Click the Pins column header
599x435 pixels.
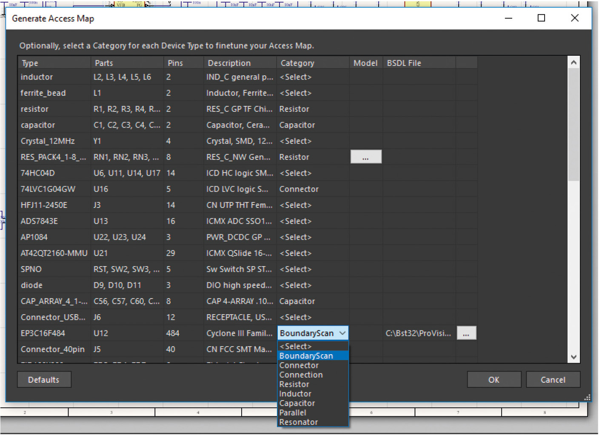coord(175,63)
